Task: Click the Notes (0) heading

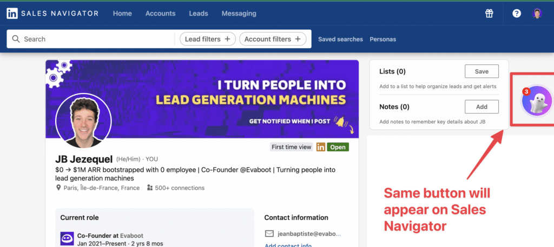Action: (394, 106)
